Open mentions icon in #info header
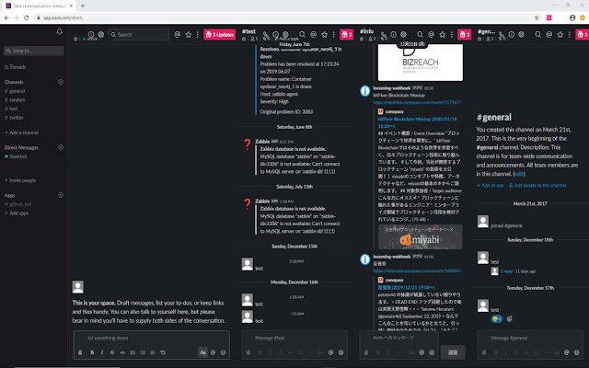 432,35
